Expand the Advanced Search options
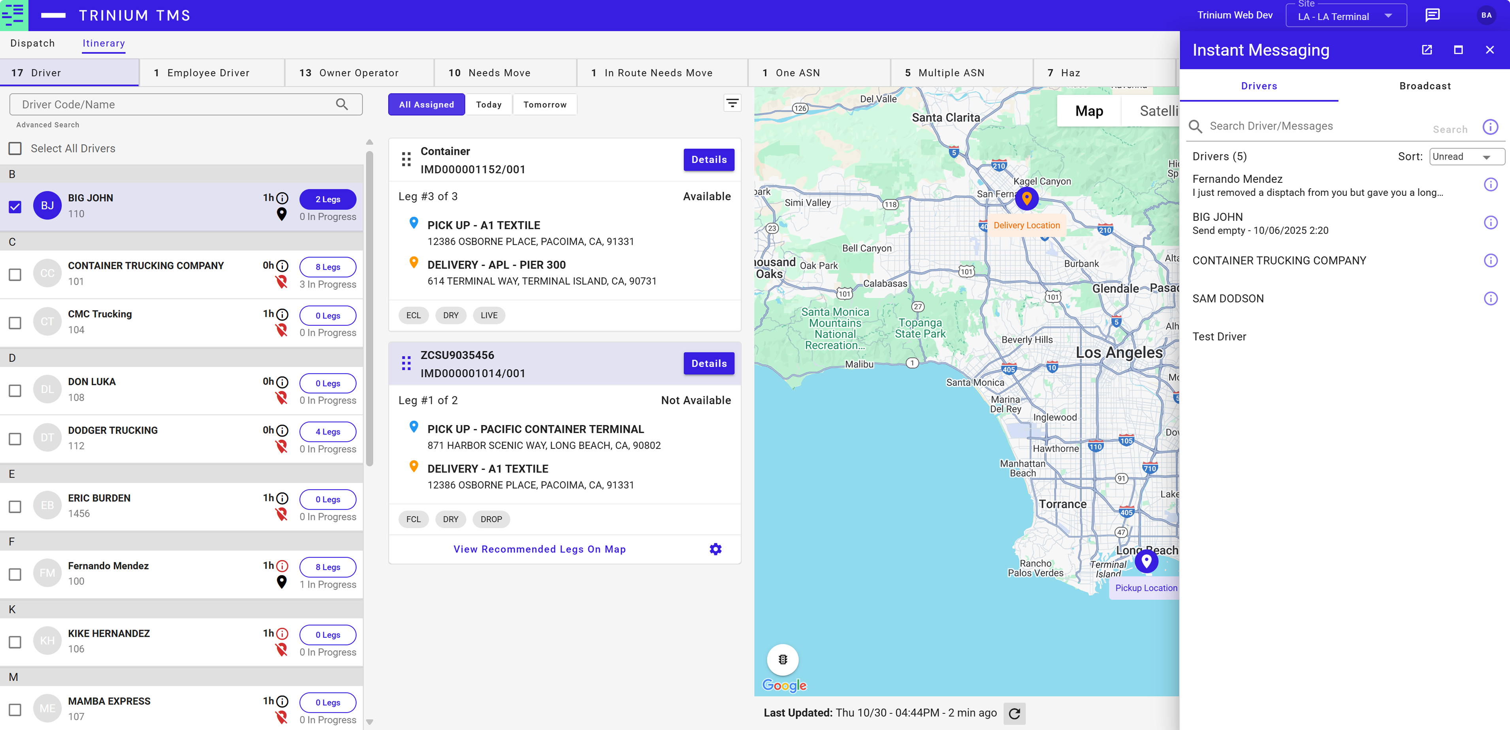 tap(47, 125)
